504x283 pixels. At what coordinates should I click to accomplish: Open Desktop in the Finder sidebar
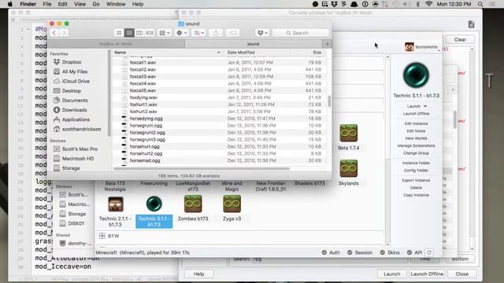coord(71,91)
